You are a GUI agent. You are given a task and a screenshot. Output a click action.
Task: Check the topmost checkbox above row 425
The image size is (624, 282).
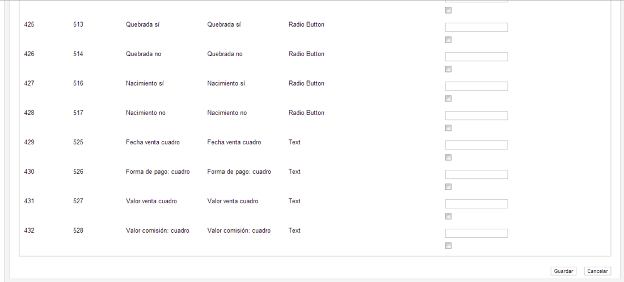click(x=448, y=10)
